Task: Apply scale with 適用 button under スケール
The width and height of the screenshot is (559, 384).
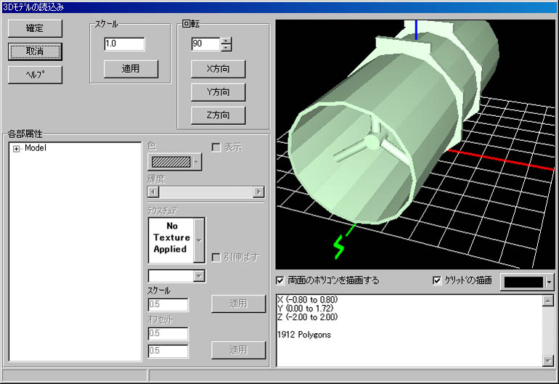Action: pos(131,69)
